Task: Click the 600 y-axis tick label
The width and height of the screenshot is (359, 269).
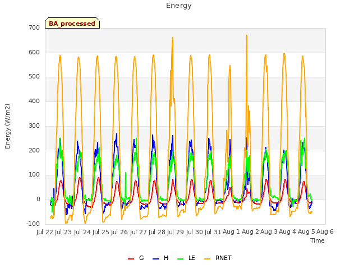Action: click(x=34, y=52)
